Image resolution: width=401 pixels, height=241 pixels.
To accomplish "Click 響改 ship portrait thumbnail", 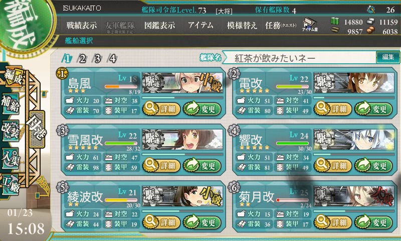I will coord(354,140).
